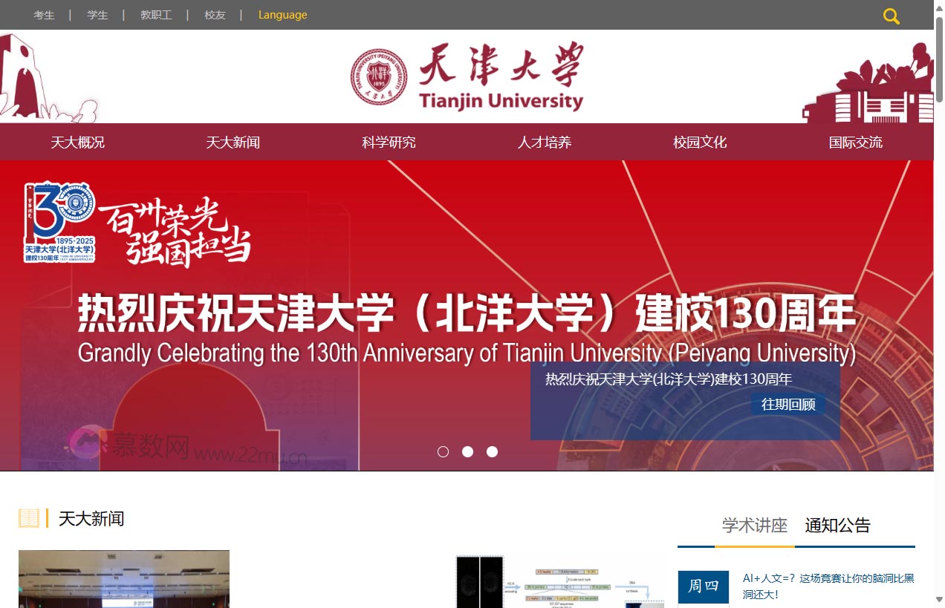
Task: Switch to the 学术讲座 tab
Action: [x=754, y=526]
